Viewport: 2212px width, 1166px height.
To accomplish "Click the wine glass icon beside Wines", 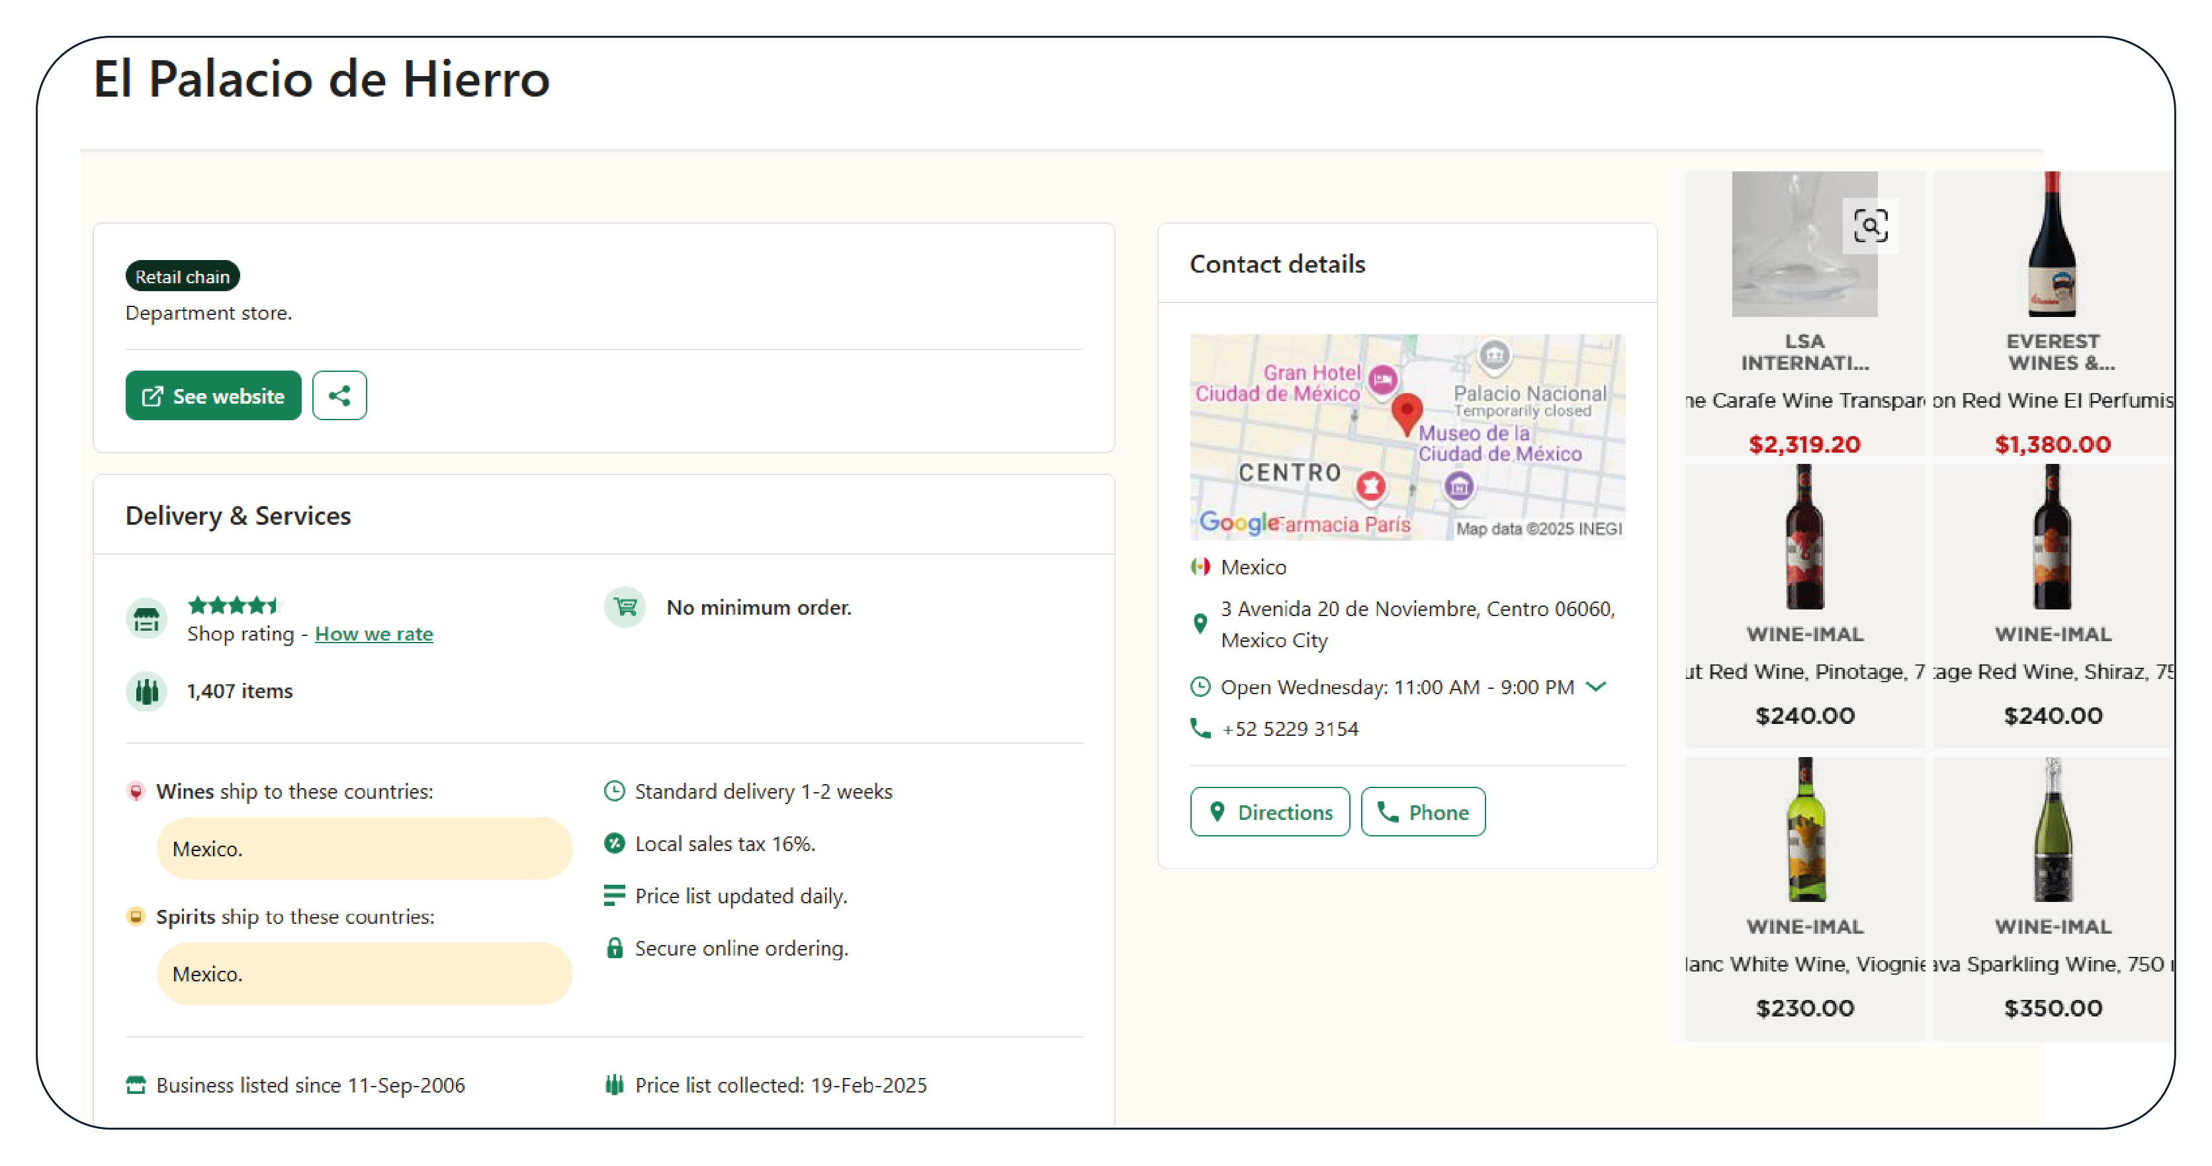I will coord(136,791).
